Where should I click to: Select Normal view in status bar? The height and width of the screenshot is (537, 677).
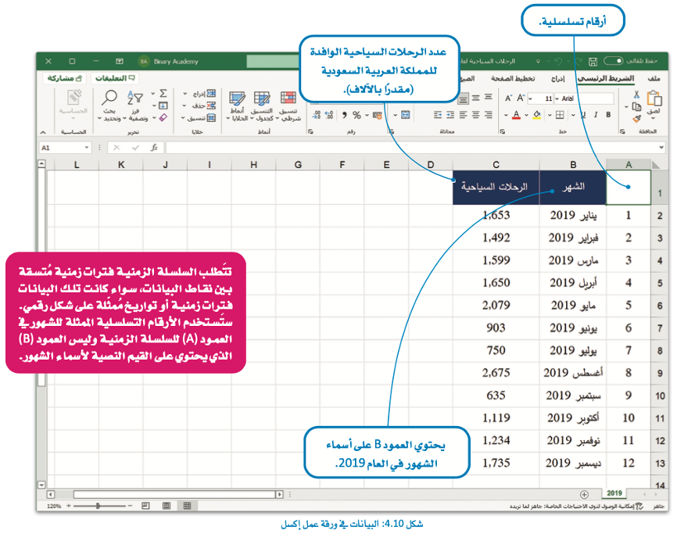187,506
